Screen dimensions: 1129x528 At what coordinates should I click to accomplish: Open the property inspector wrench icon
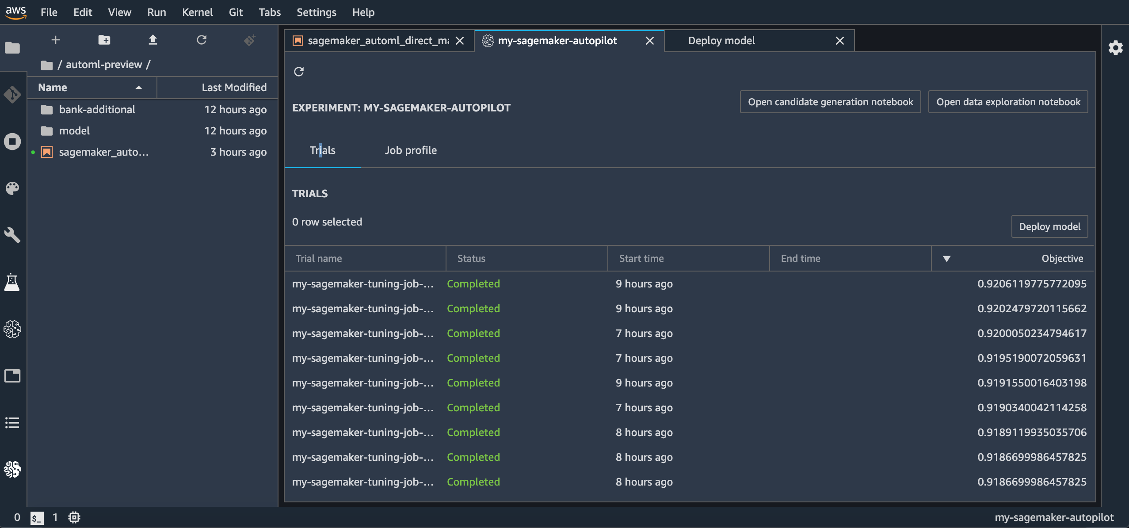pos(12,235)
